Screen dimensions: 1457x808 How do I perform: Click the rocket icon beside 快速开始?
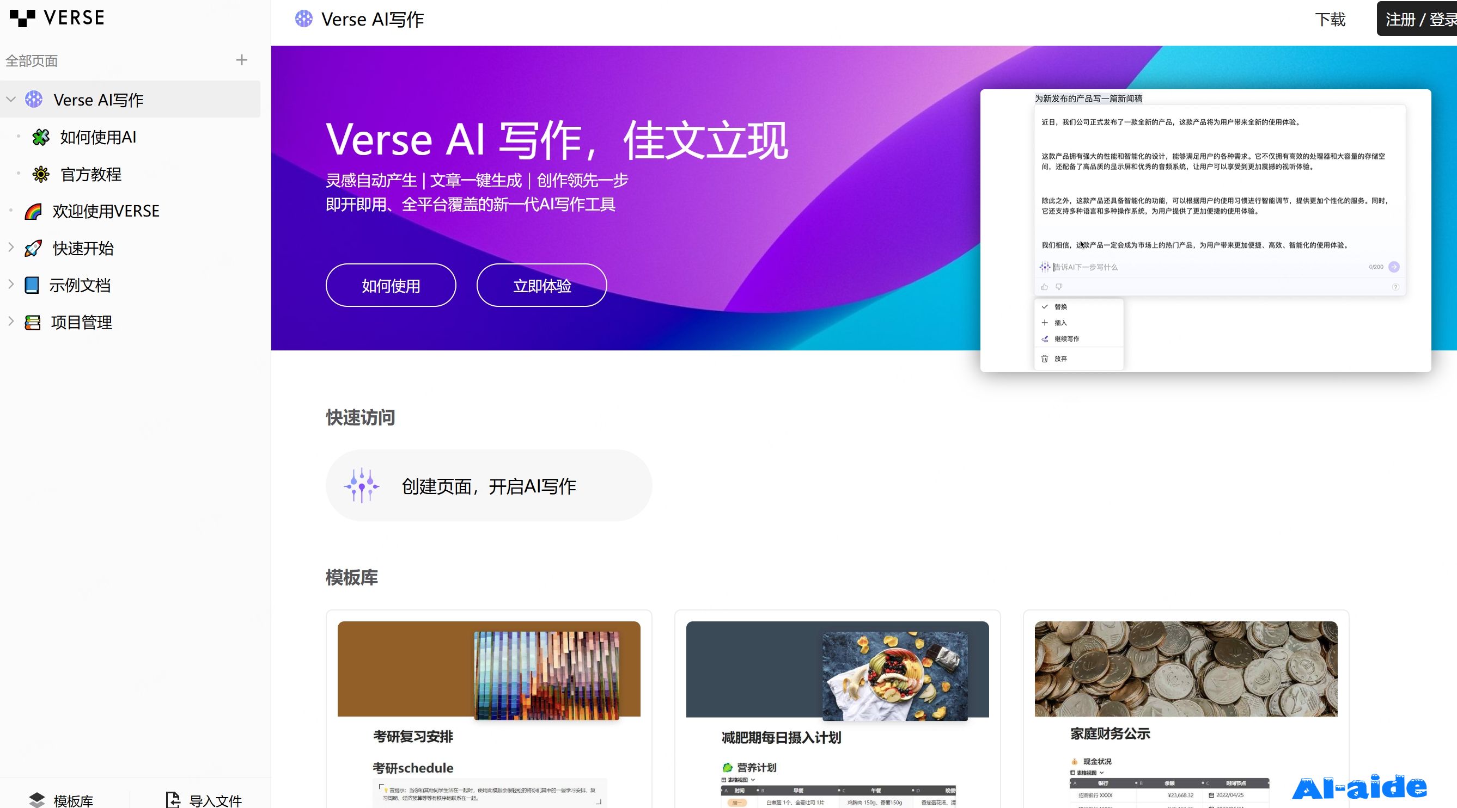click(x=33, y=248)
